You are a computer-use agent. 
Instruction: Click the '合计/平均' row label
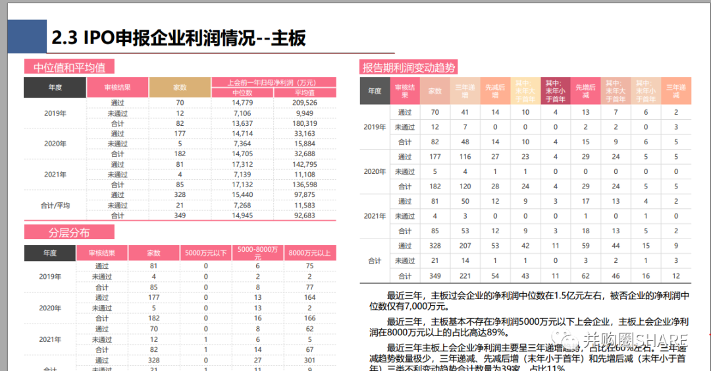(55, 205)
